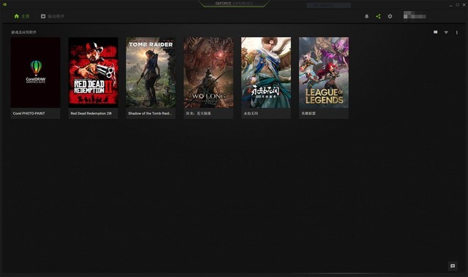The height and width of the screenshot is (277, 468).
Task: Click the 'Shadow of the Tomb Raid...' label
Action: (x=150, y=114)
